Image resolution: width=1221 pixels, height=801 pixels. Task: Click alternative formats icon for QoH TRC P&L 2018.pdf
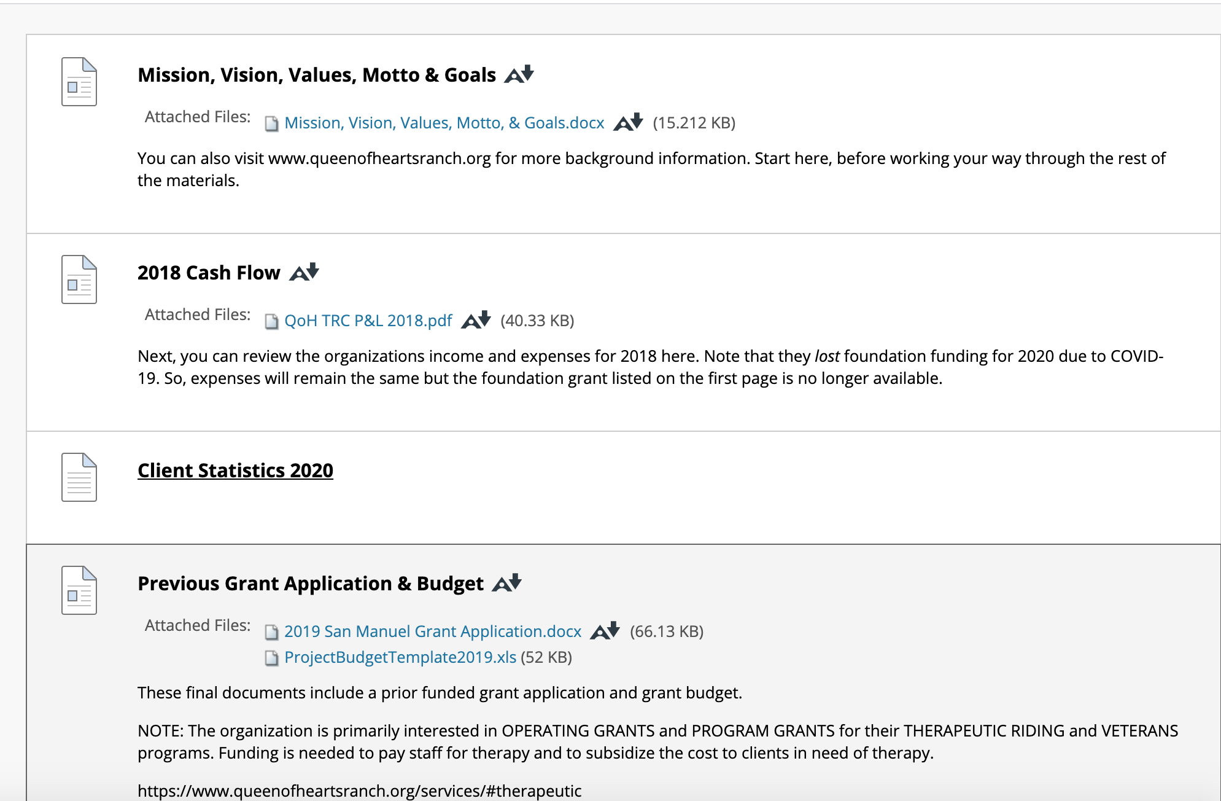coord(476,320)
